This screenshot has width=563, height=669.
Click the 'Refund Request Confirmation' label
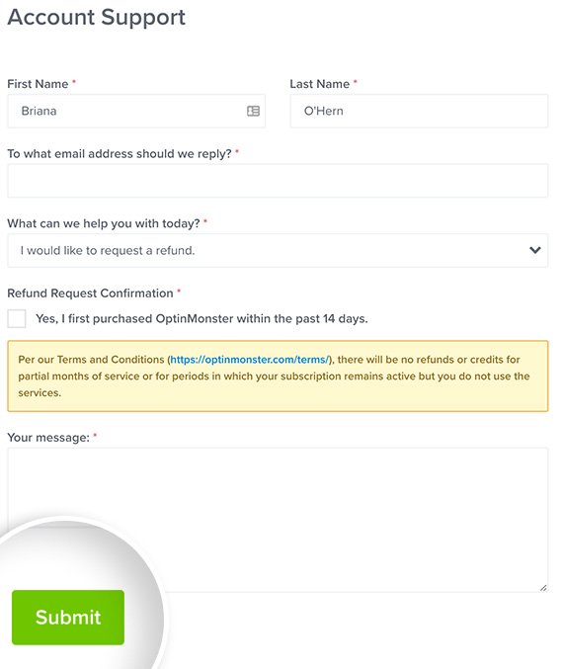(x=91, y=293)
